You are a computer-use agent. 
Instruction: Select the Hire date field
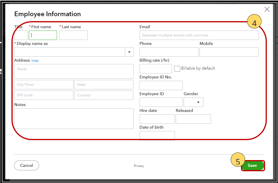pos(157,119)
